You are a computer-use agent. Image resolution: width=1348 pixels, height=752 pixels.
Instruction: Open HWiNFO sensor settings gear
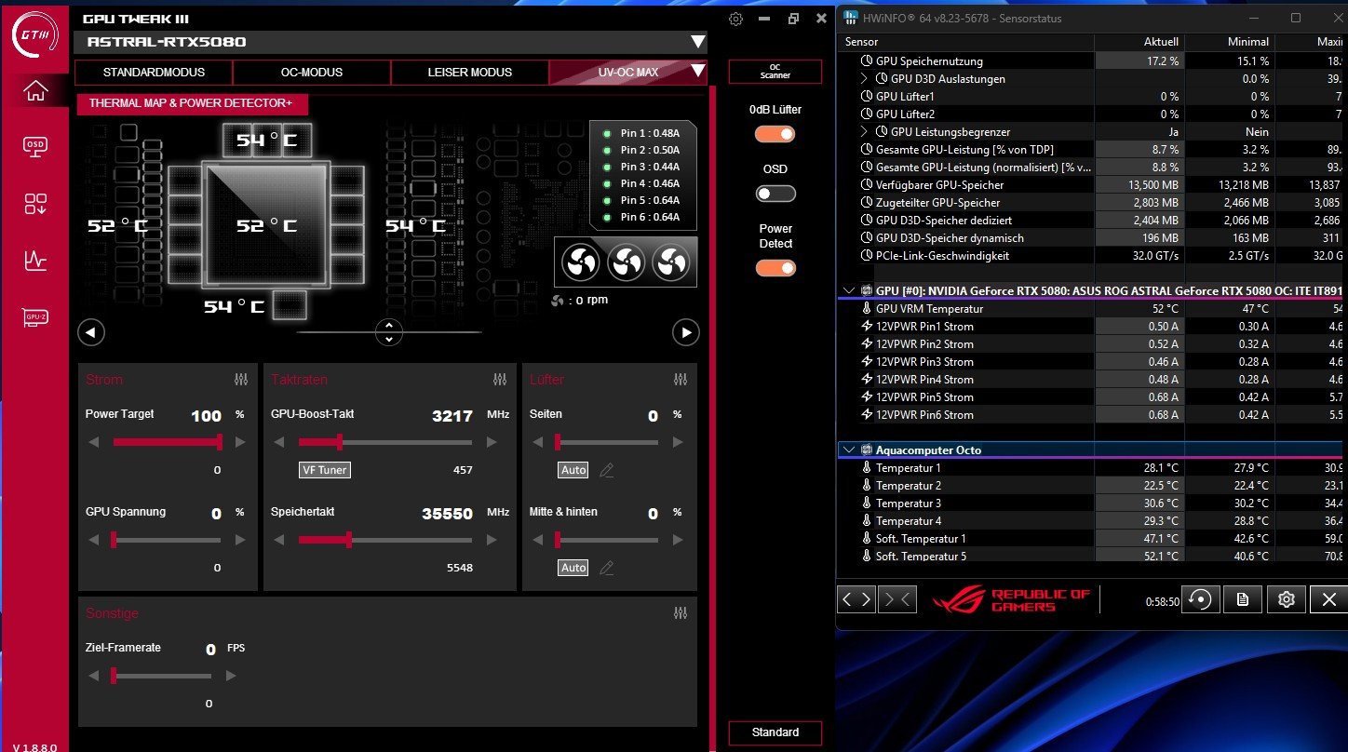pyautogui.click(x=1286, y=599)
